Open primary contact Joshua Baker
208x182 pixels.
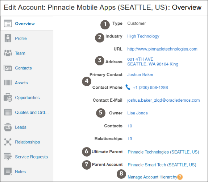(140, 74)
